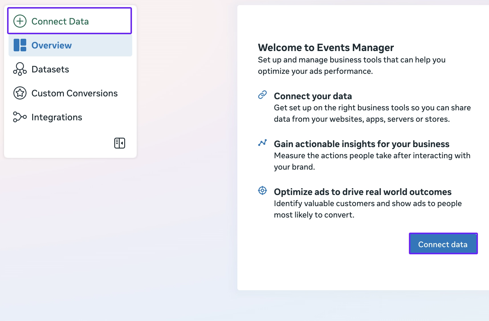Click the Welcome to Events Manager heading

(x=326, y=48)
